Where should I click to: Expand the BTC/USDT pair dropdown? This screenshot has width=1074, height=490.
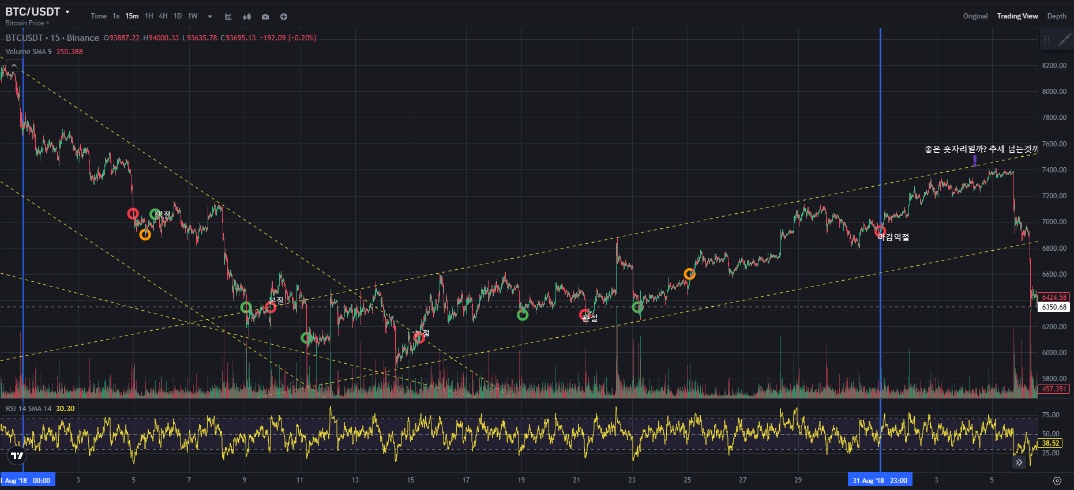click(67, 12)
